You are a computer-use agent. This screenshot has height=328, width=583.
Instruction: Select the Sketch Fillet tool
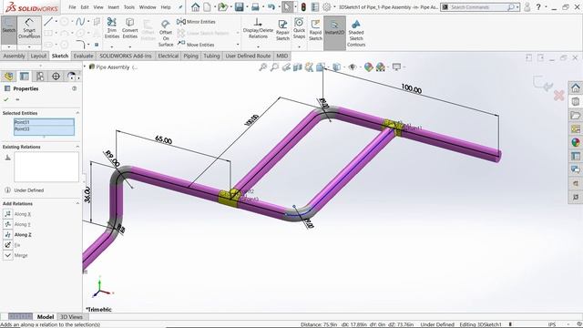coord(80,45)
